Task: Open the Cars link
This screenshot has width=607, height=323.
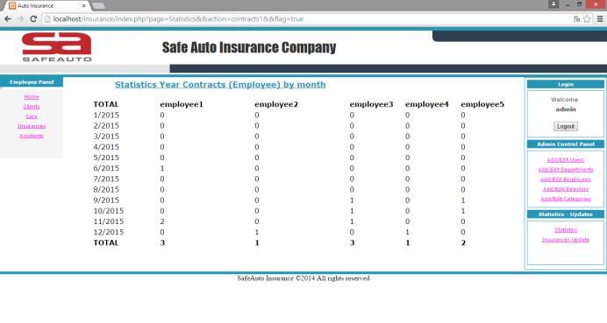Action: coord(32,116)
